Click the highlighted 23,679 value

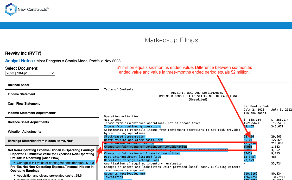(249, 160)
